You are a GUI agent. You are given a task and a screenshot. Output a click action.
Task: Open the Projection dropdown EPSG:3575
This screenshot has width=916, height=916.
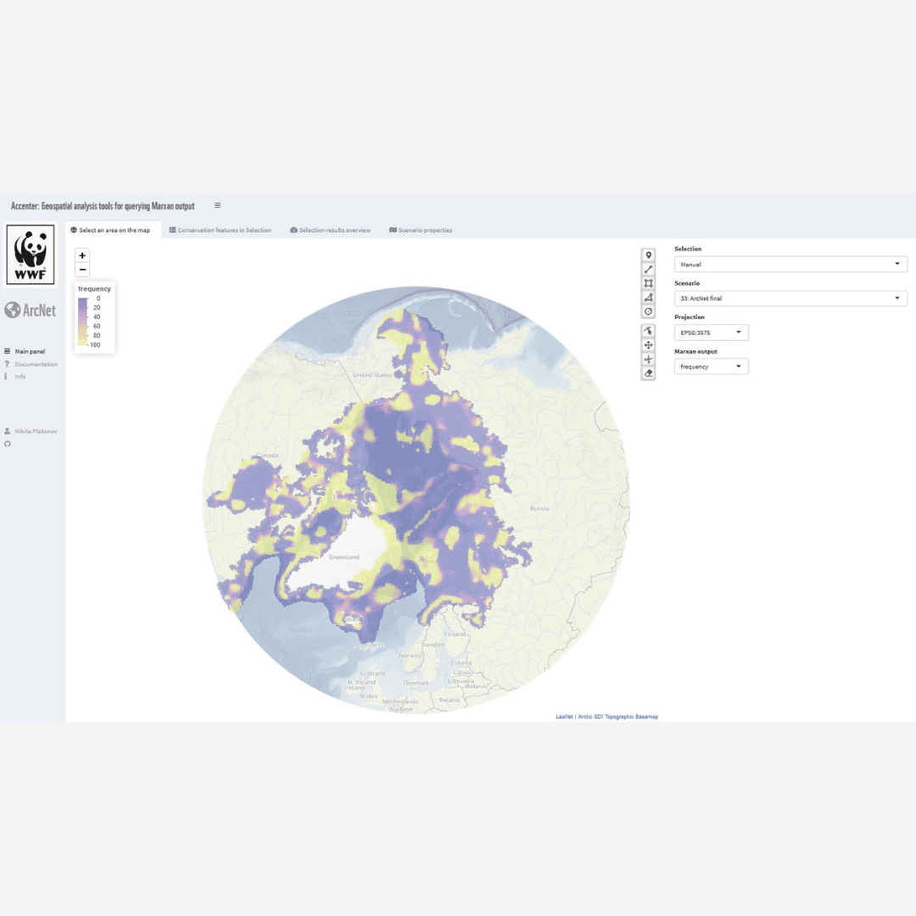click(711, 332)
